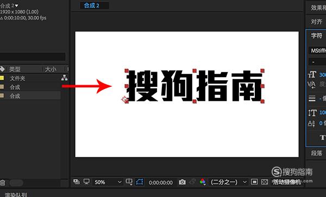Image resolution: width=326 pixels, height=197 pixels.
Task: Open the 活动摄像机 view dropdown
Action: coord(287,182)
